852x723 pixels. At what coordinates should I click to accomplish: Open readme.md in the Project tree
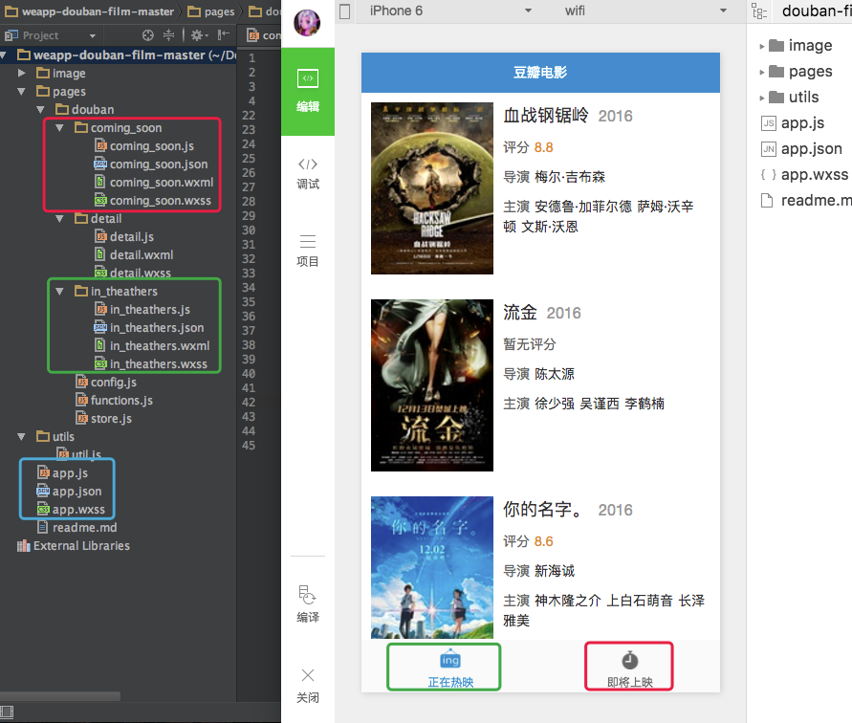click(77, 527)
